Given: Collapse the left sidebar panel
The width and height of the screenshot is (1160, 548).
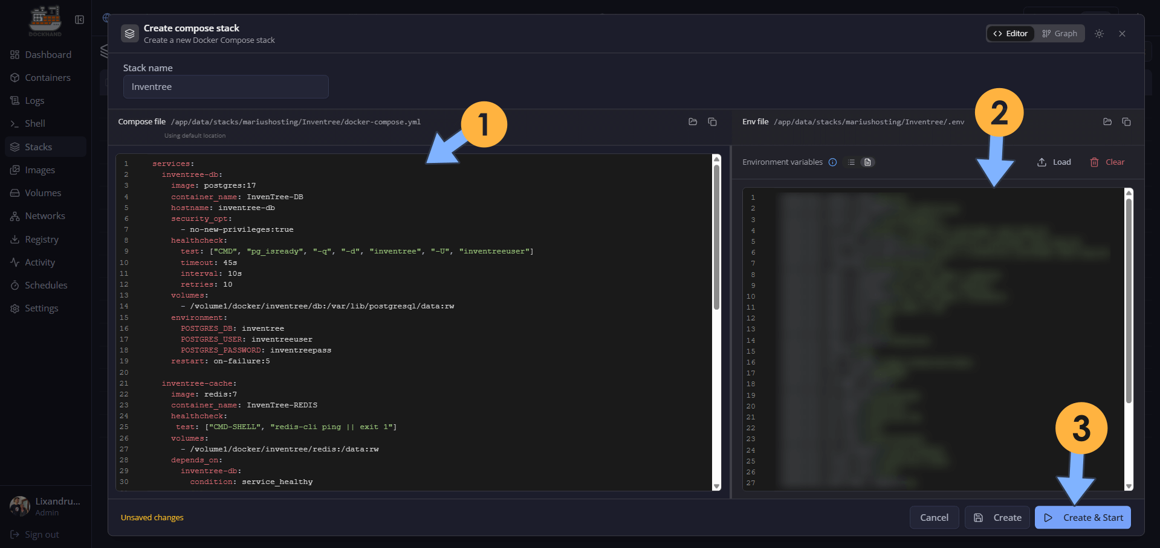Looking at the screenshot, I should click(79, 20).
